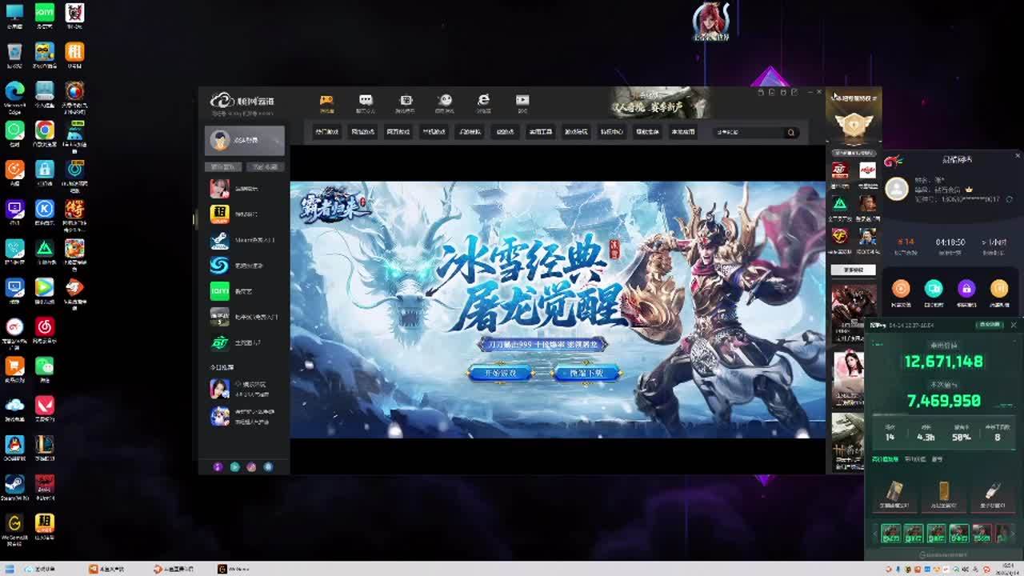Screen dimensions: 1024x576
Task: Click the Internet Explorer browser icon in navigation
Action: (x=483, y=102)
